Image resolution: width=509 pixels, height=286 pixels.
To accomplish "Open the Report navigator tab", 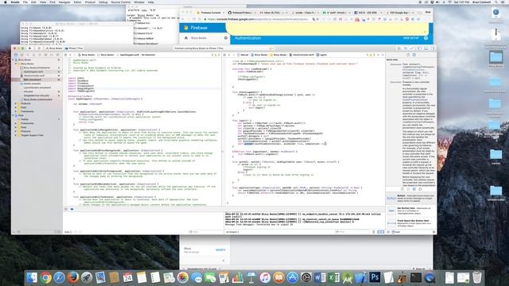I will point(58,55).
